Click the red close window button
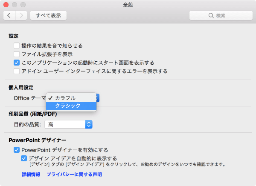Viewport: 256px width, 186px height. (6, 5)
